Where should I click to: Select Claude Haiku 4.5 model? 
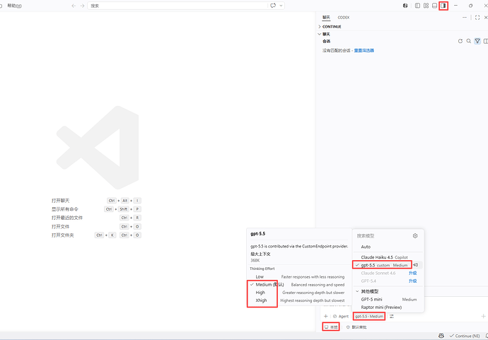point(388,257)
